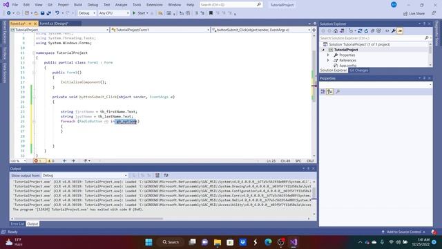Open the Properties object dropdown
Screen dimensions: 442x249
(430, 84)
